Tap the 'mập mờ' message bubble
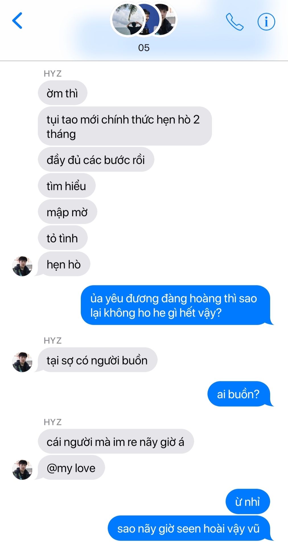 (x=67, y=212)
